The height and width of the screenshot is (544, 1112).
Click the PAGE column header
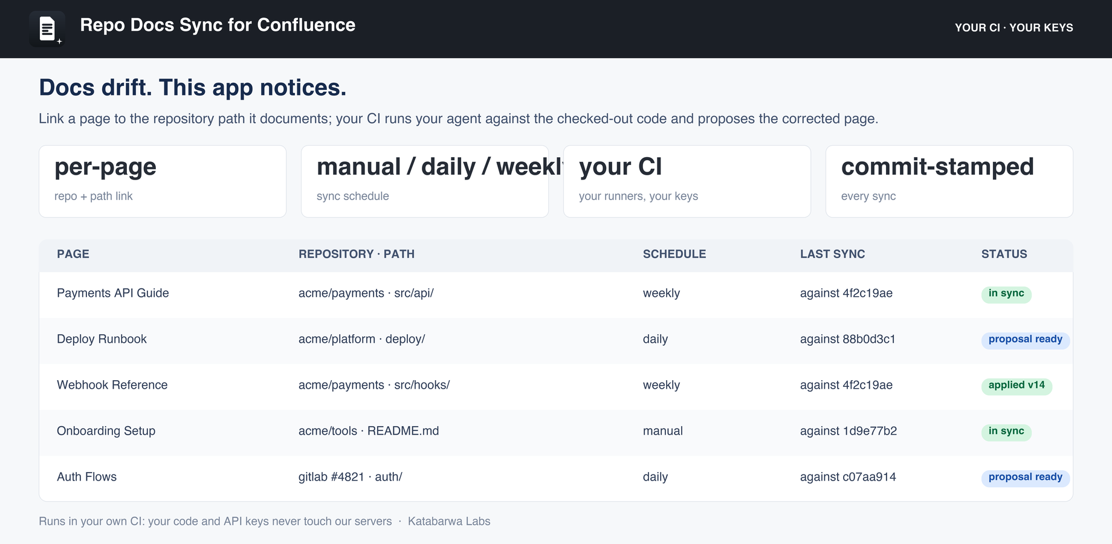73,254
